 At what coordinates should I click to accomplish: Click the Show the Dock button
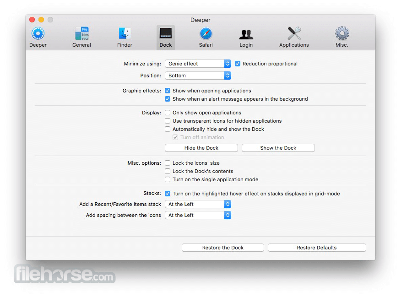[x=278, y=148]
